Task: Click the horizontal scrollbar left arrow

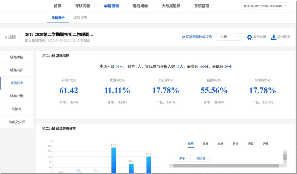Action: [171, 166]
